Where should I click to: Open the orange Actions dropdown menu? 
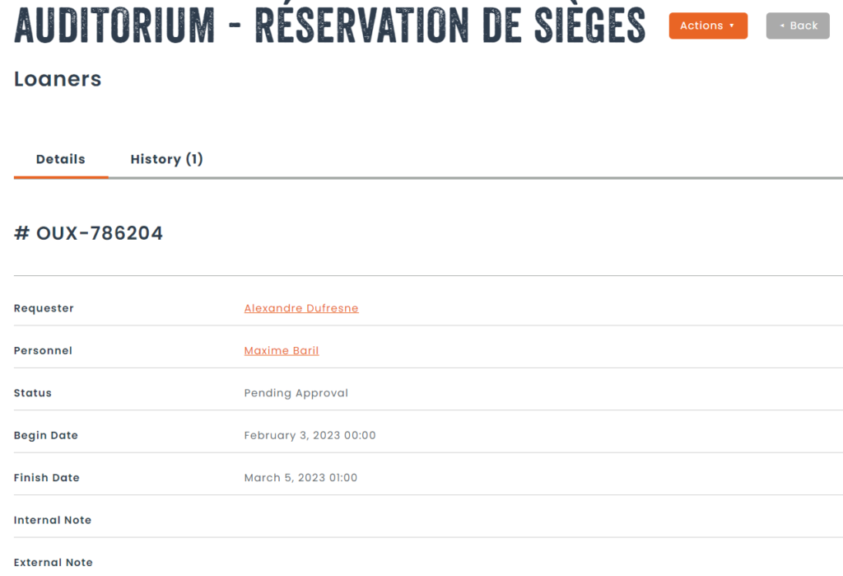coord(708,26)
